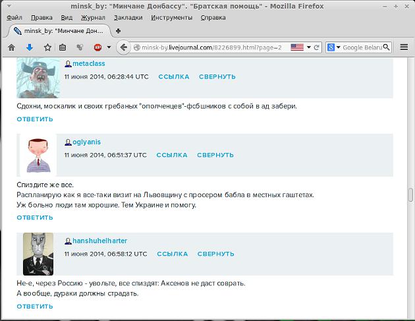Open the oglyanis username profile link
415x321 pixels.
86,142
